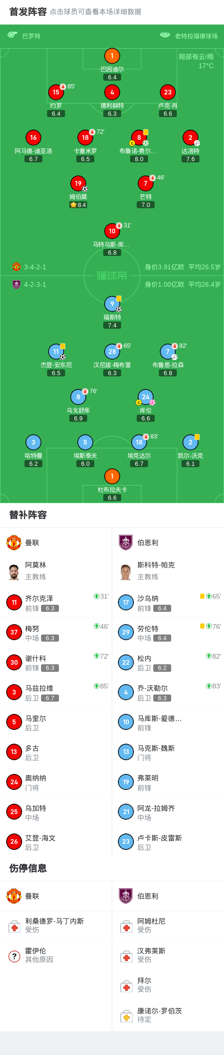
Task: Select 福斯特 number 9 Burnley striker icon
Action: 112,304
